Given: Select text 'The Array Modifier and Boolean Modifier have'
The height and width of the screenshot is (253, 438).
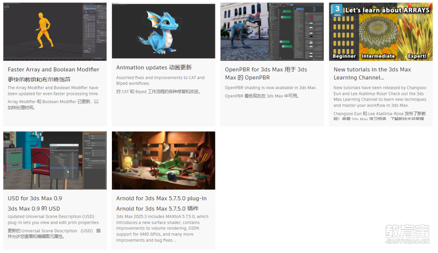Looking at the screenshot, I should [x=53, y=88].
